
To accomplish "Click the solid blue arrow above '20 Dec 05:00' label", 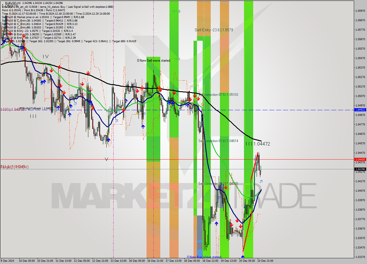I will pyautogui.click(x=243, y=257).
